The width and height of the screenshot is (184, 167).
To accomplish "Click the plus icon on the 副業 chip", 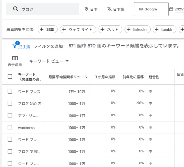I will (41, 29).
